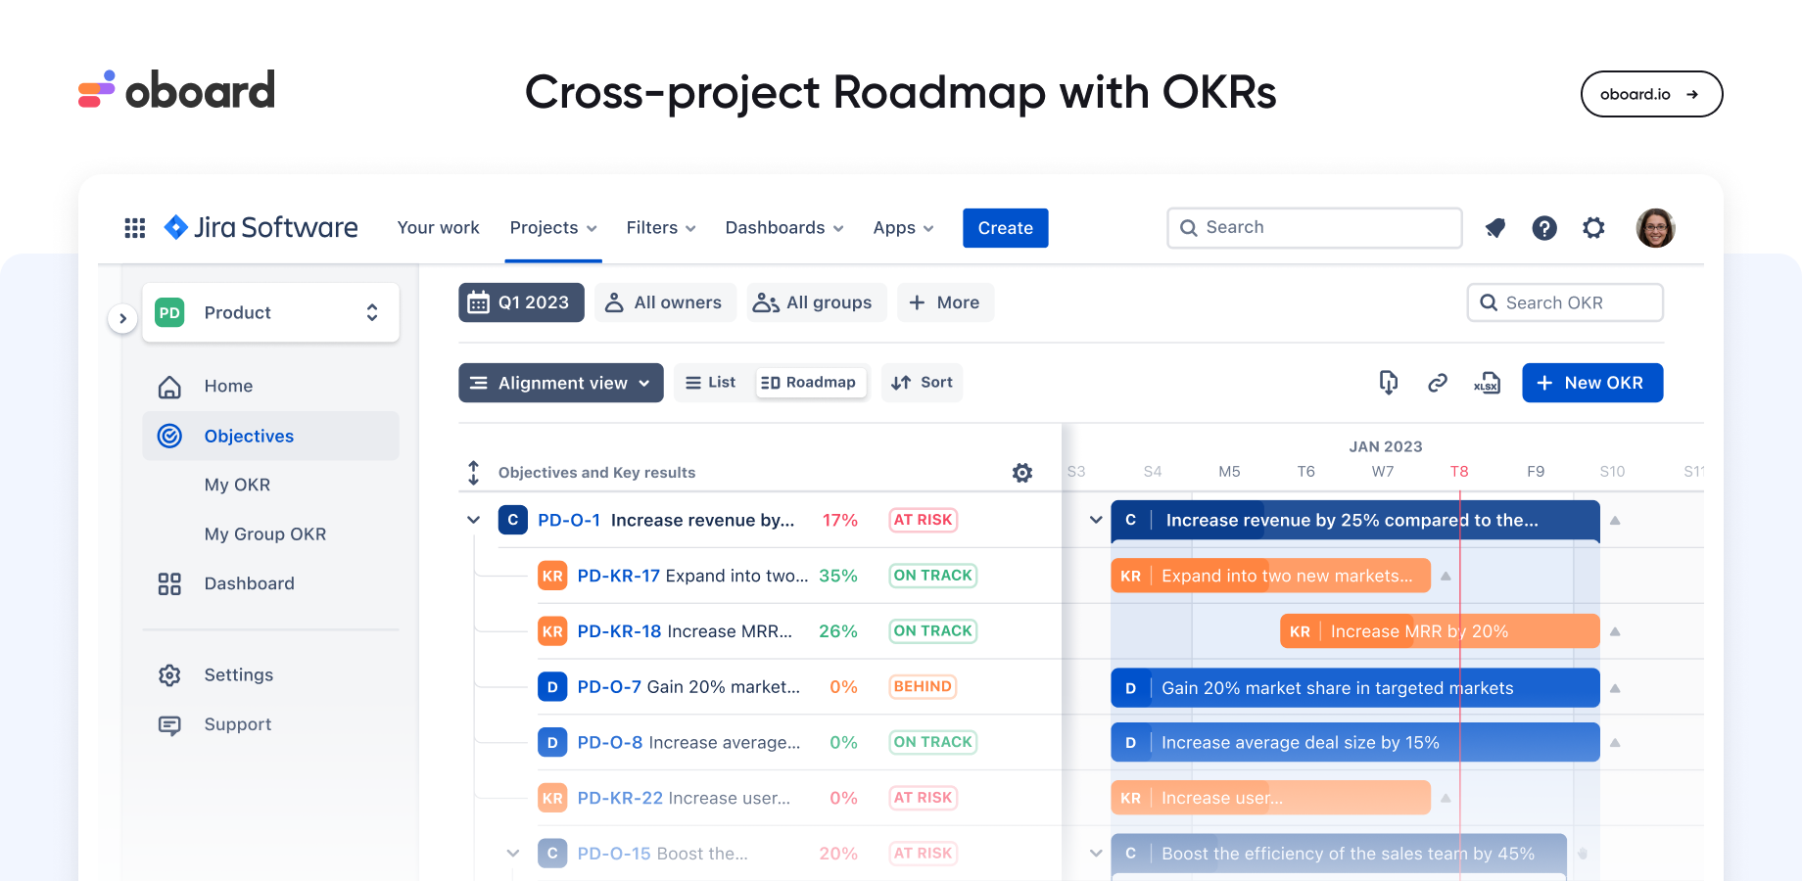Click the KR badge for PD-KR-17

pos(552,576)
